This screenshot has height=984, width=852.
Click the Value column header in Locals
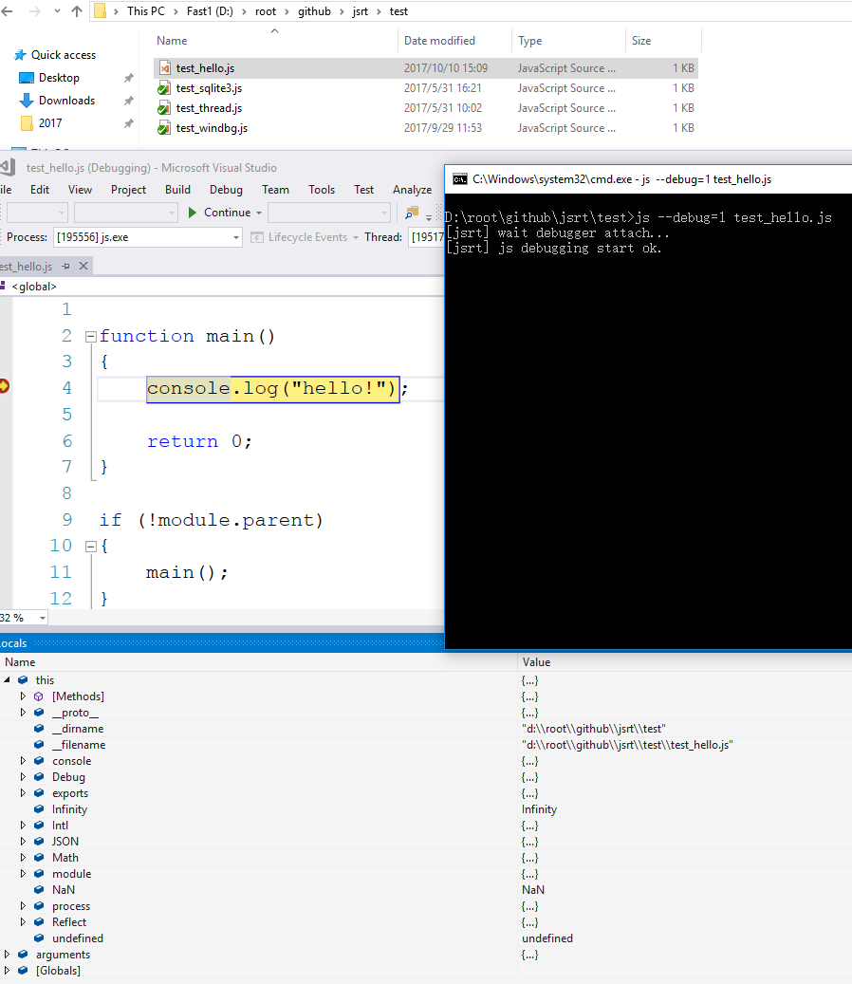[684, 662]
